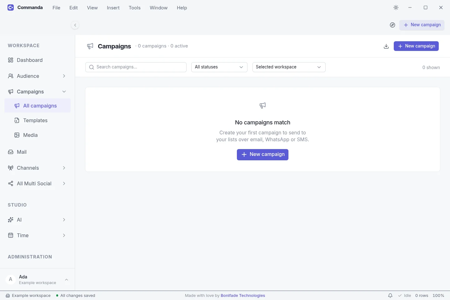450x300 pixels.
Task: Click New campaign in the Campaigns header
Action: pyautogui.click(x=416, y=46)
